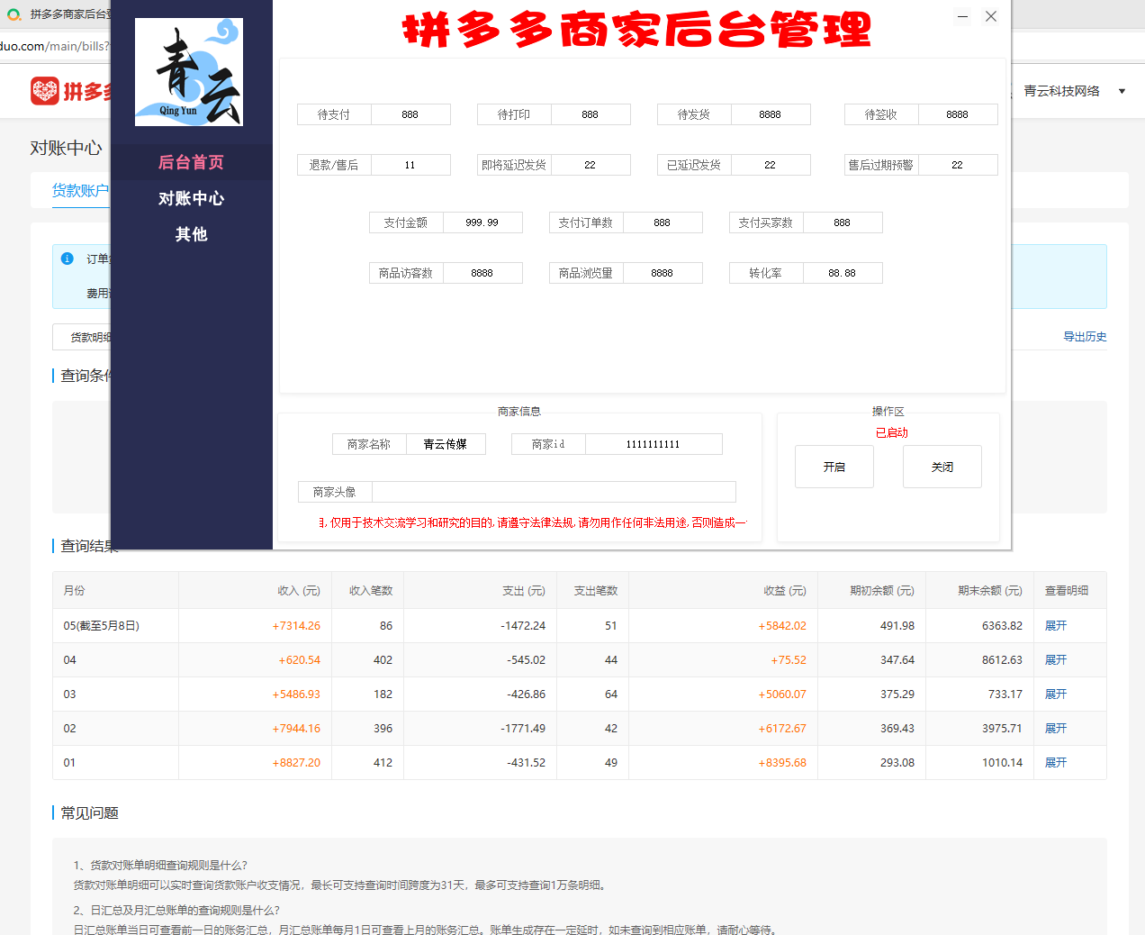Image resolution: width=1145 pixels, height=935 pixels.
Task: Click the 退款/售后 value field
Action: (x=410, y=165)
